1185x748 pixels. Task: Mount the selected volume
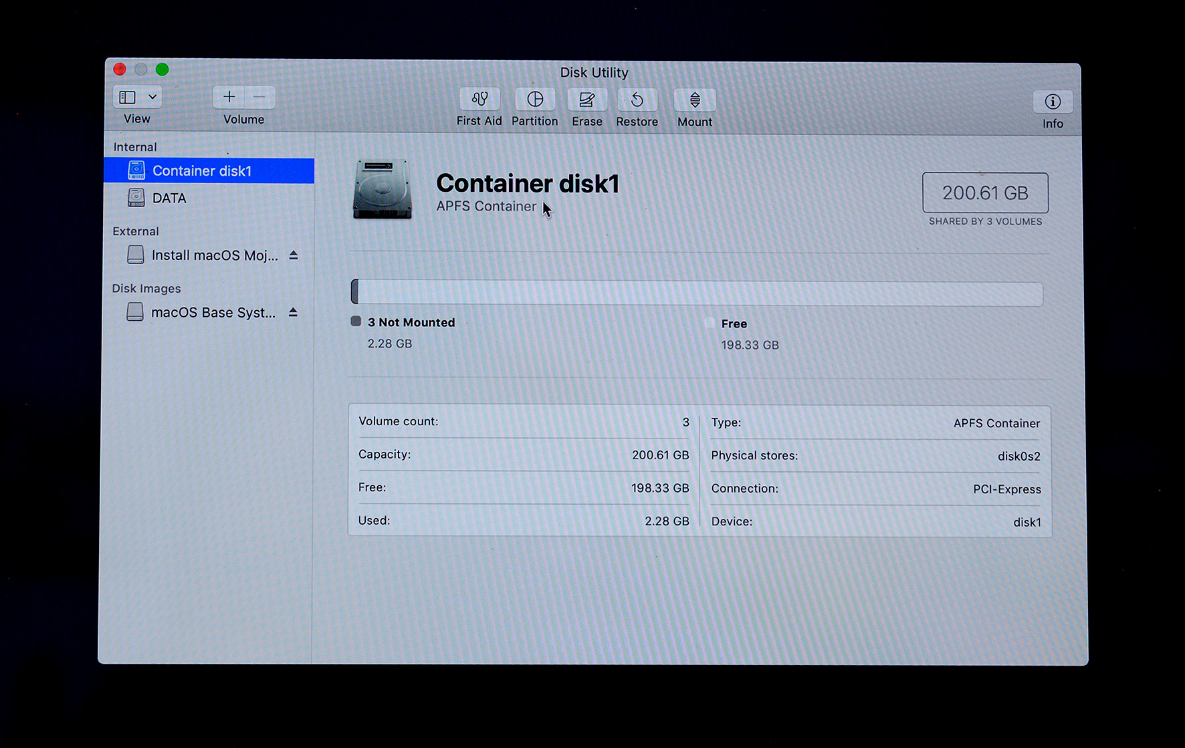click(694, 101)
